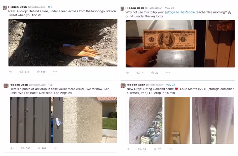Open the @YogaToThePeople mention link
Screen dimensions: 238x156
tap(179, 12)
